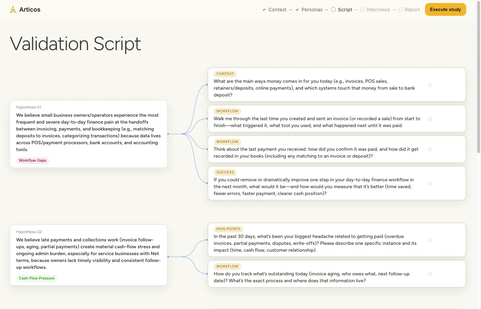Jump to the Report step

point(409,10)
